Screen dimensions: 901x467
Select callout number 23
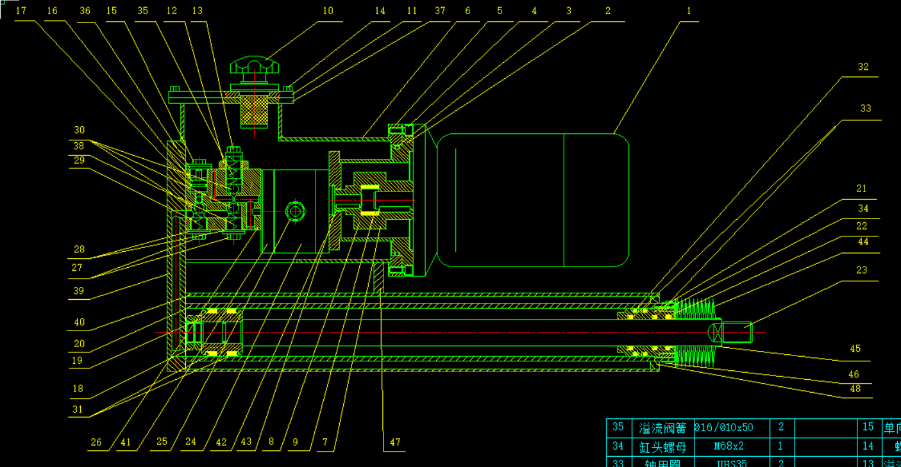pos(861,270)
